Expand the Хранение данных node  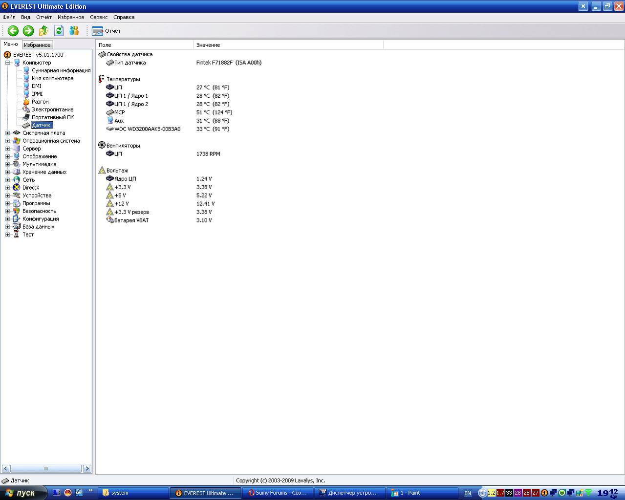pyautogui.click(x=8, y=172)
